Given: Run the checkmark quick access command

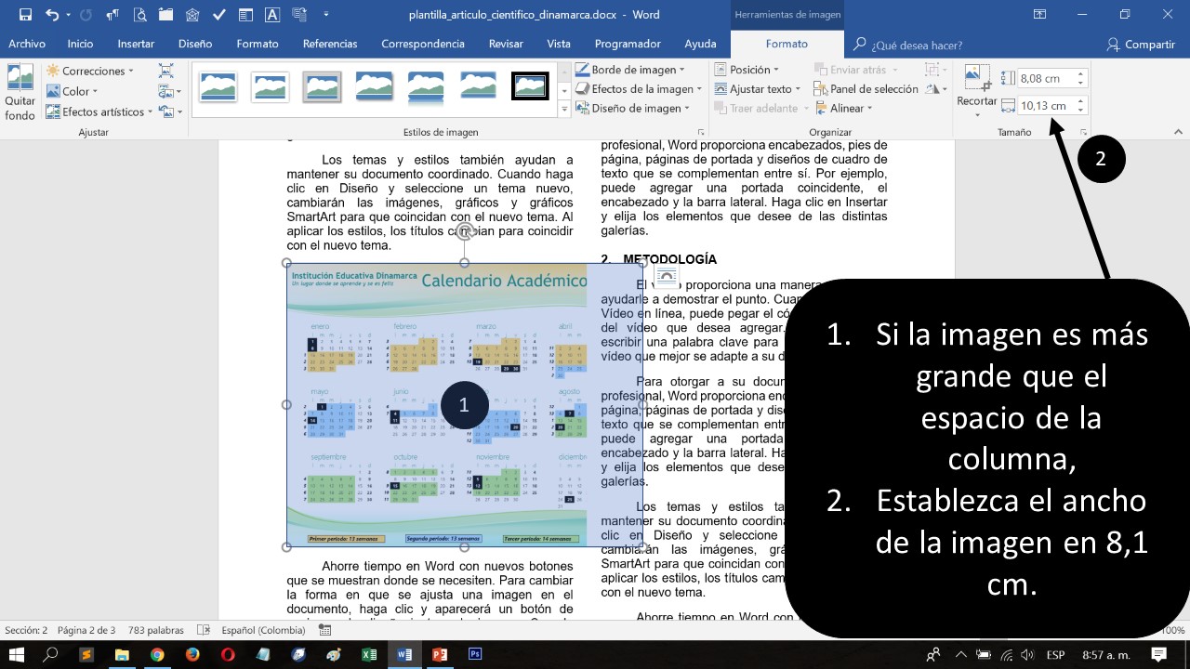Looking at the screenshot, I should [218, 15].
